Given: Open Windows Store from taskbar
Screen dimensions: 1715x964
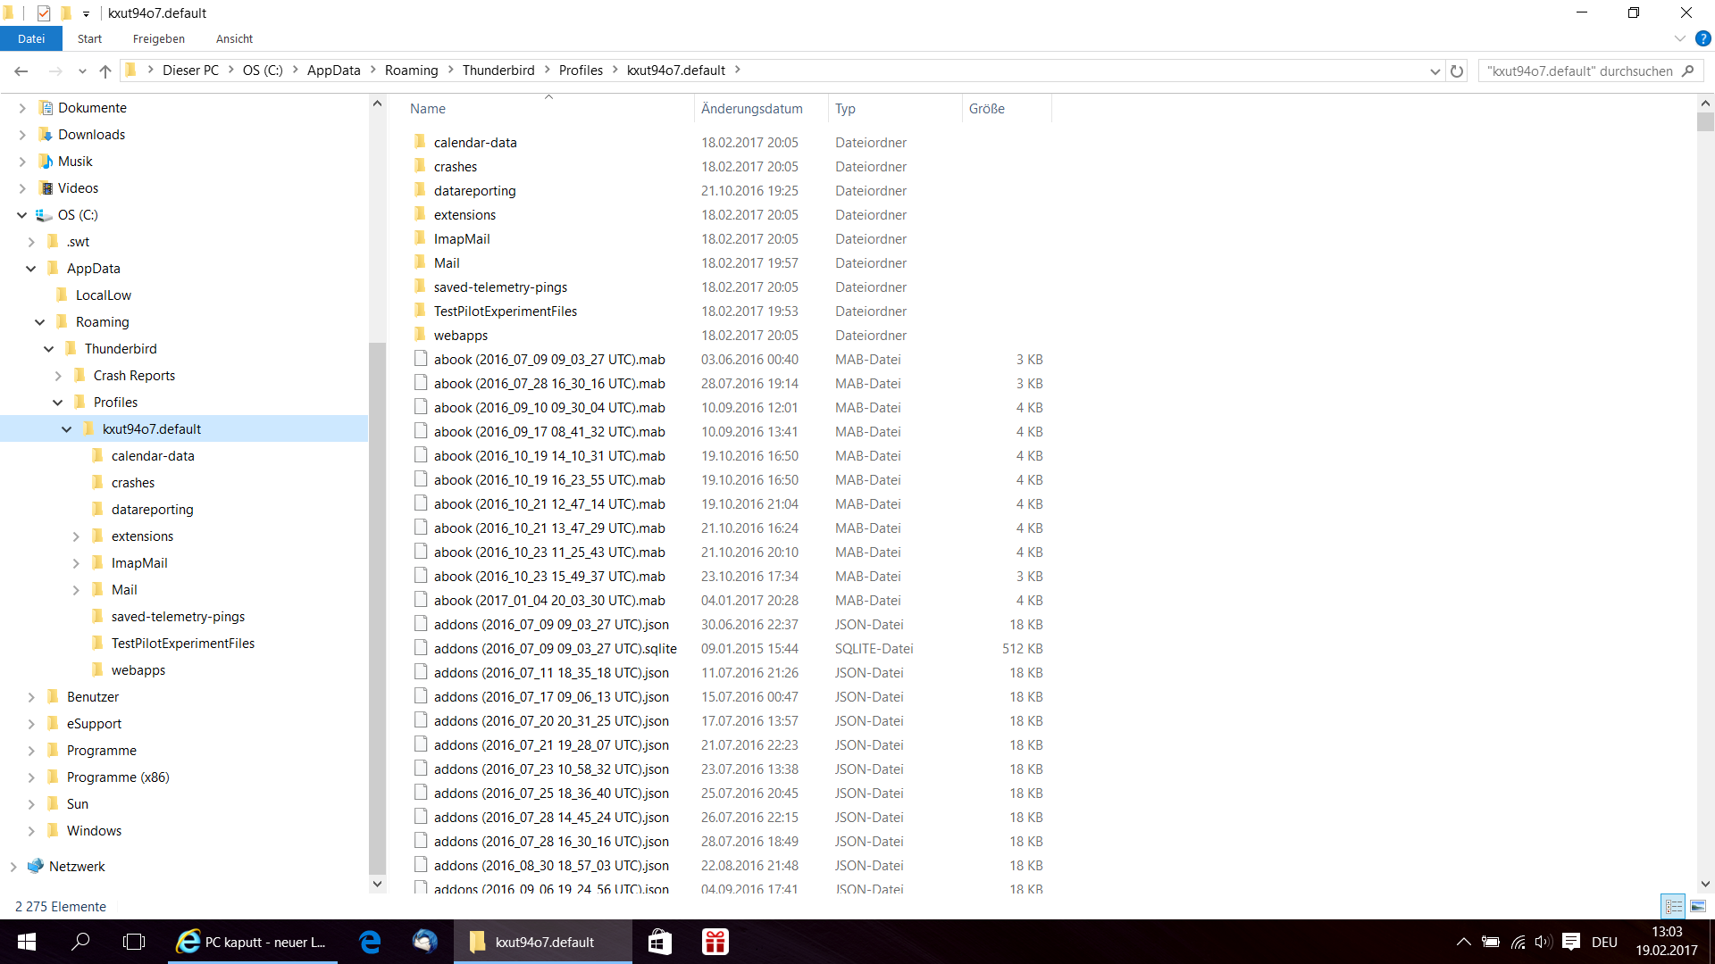Looking at the screenshot, I should coord(659,942).
